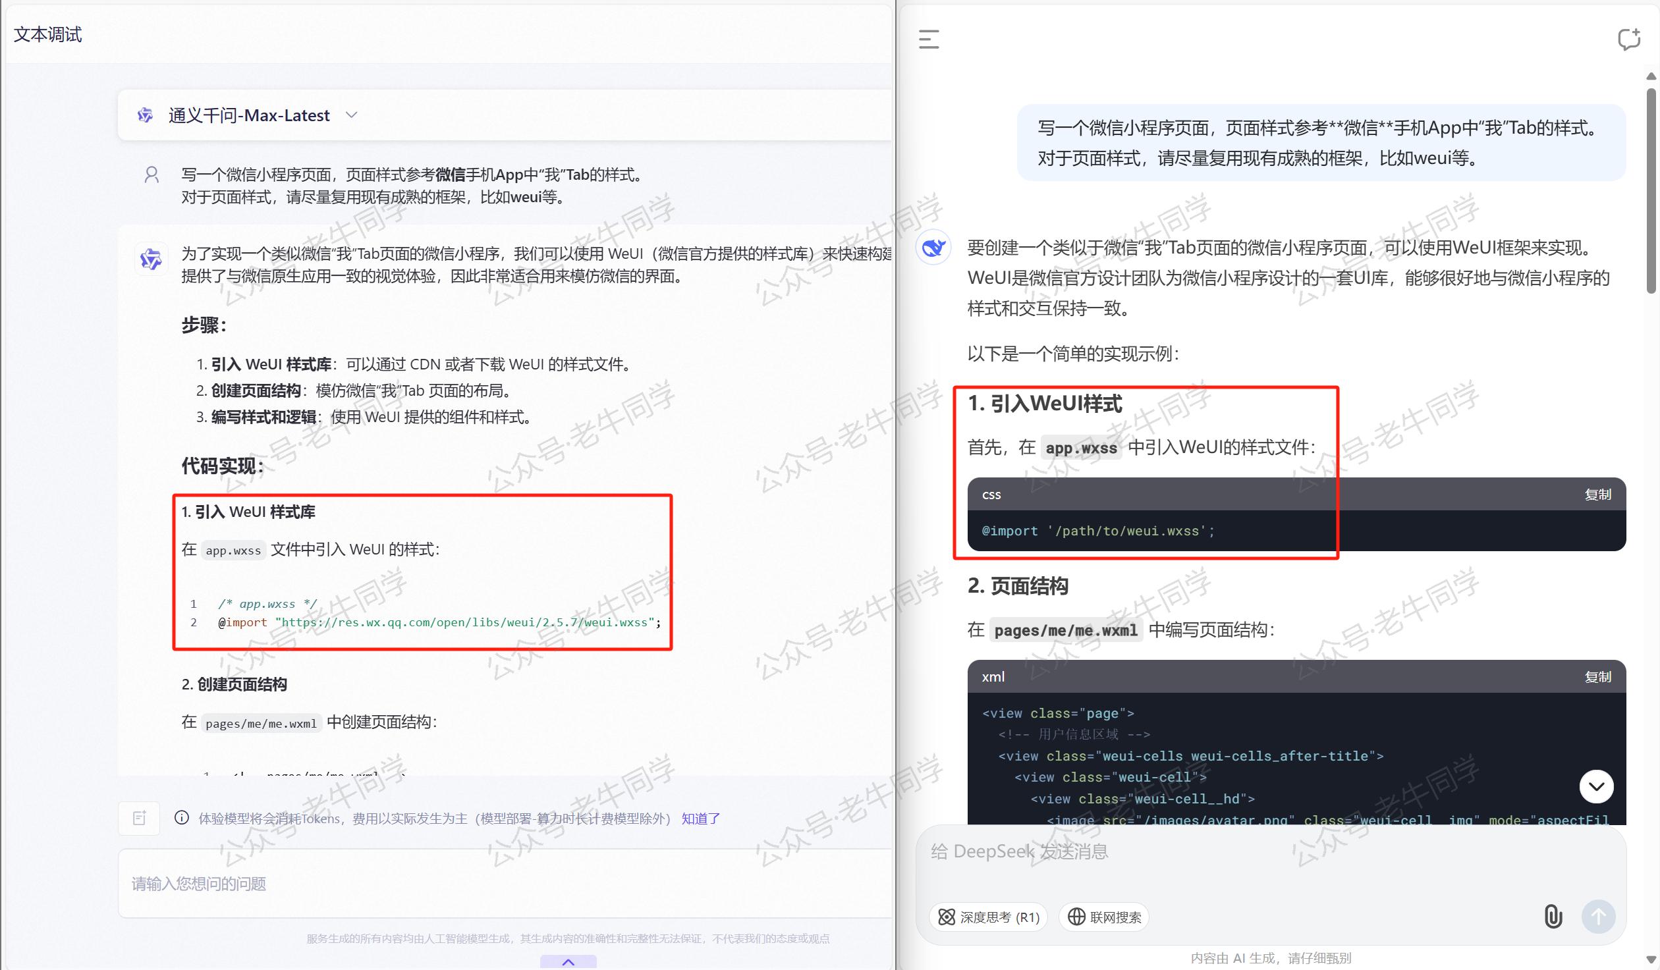Focus the 请输入您想问的问题 input box
This screenshot has width=1660, height=970.
click(505, 883)
